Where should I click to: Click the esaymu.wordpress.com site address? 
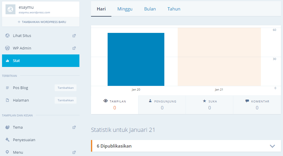34,13
